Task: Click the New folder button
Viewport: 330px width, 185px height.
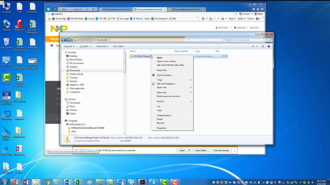Action: [118, 46]
